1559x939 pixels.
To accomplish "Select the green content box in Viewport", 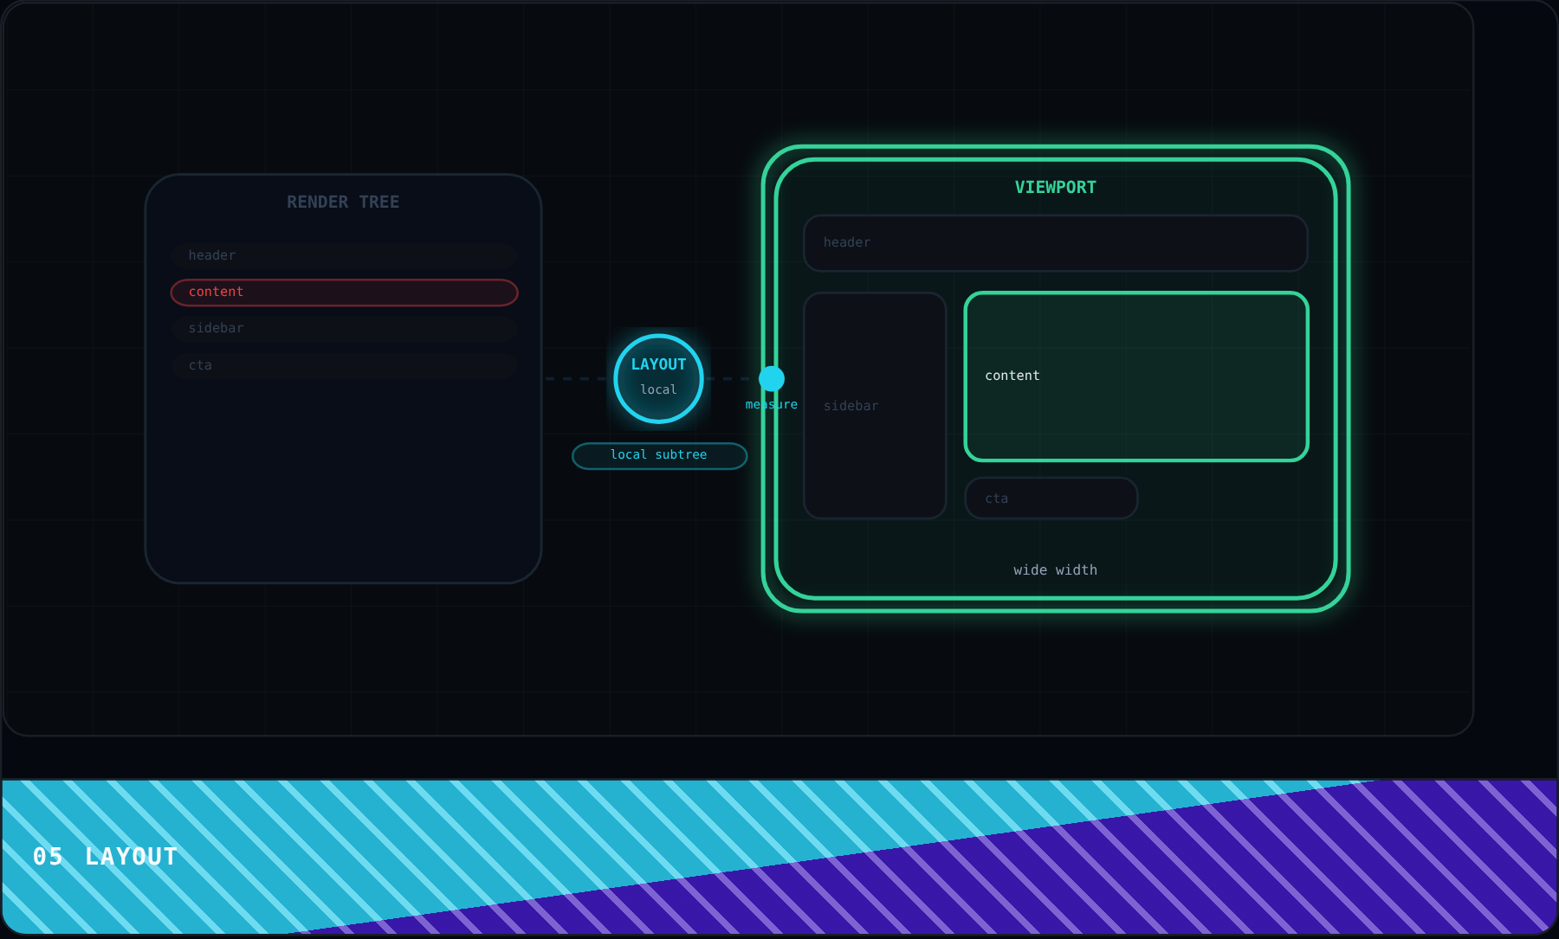I will tap(1135, 376).
